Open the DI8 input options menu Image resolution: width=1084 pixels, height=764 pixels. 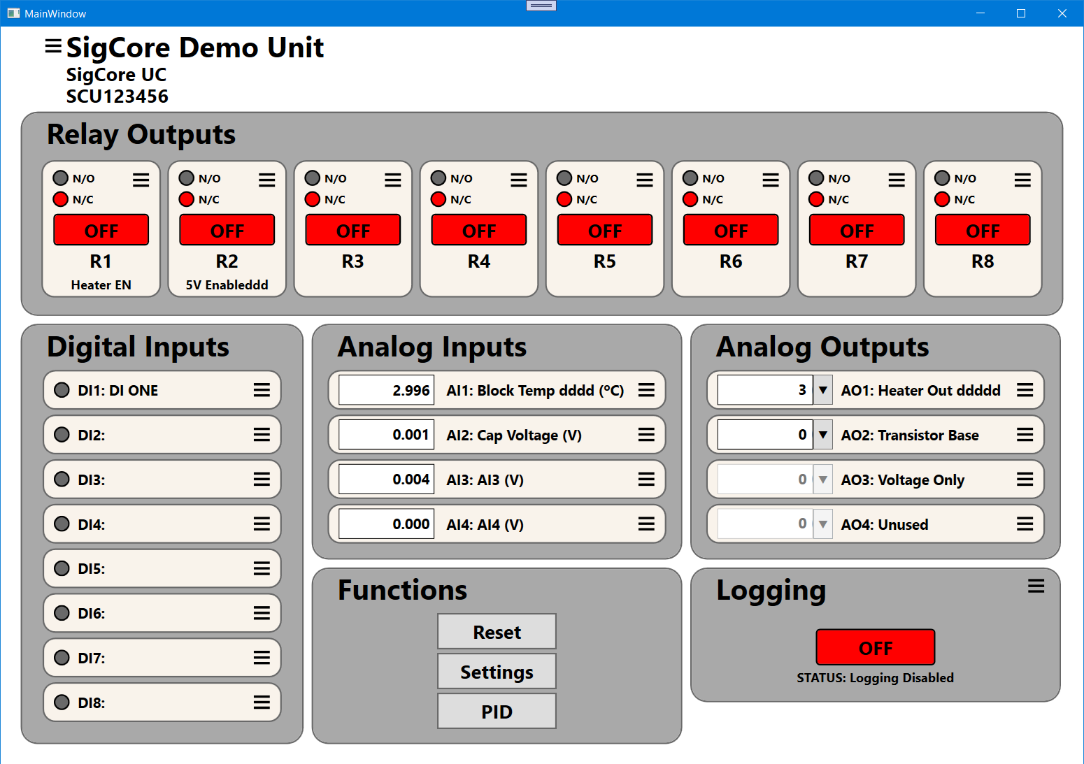(262, 702)
